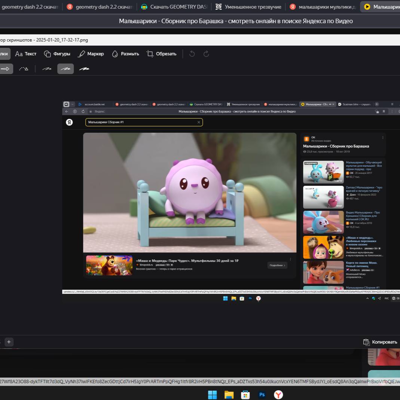
Task: Open the Уменьшенное трезвучие tab
Action: pos(248,7)
